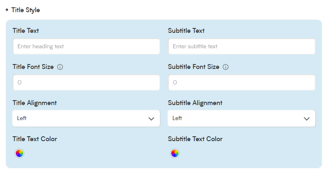The height and width of the screenshot is (174, 327).
Task: Click the Subtitle Text field label
Action: coord(186,31)
